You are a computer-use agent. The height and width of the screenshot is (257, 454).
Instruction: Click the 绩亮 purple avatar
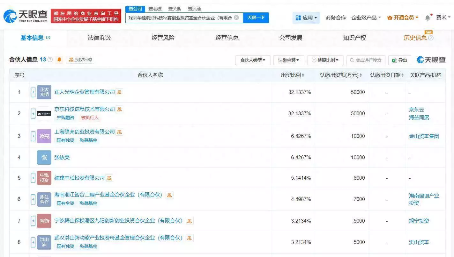44,136
